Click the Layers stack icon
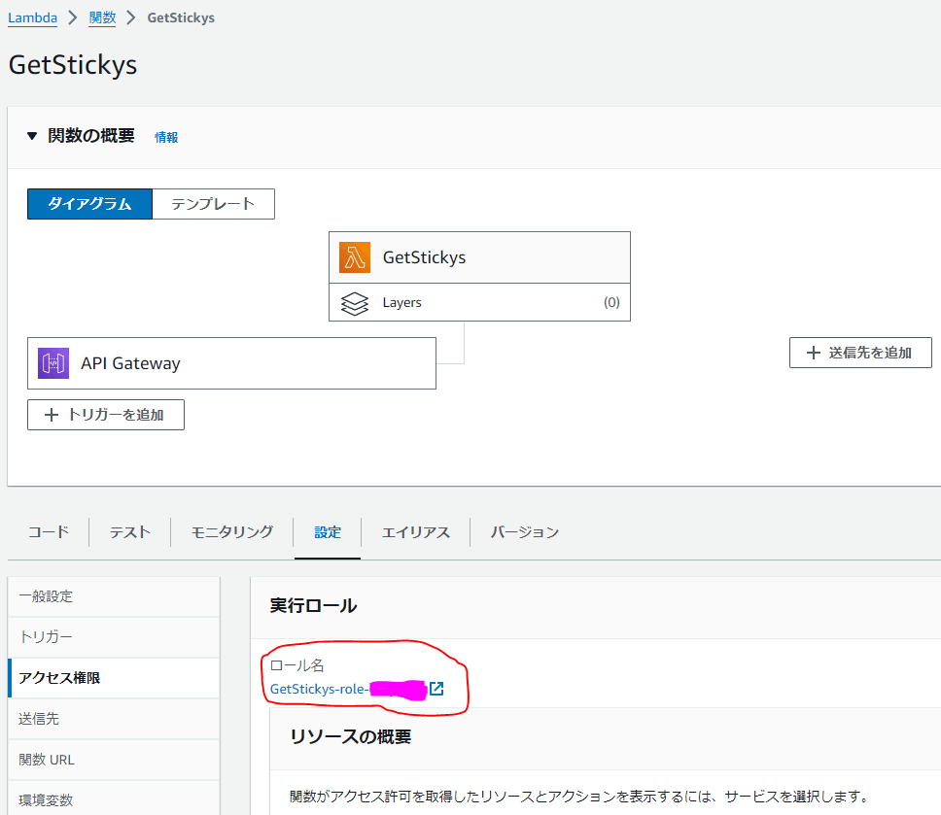The width and height of the screenshot is (941, 815). point(355,303)
